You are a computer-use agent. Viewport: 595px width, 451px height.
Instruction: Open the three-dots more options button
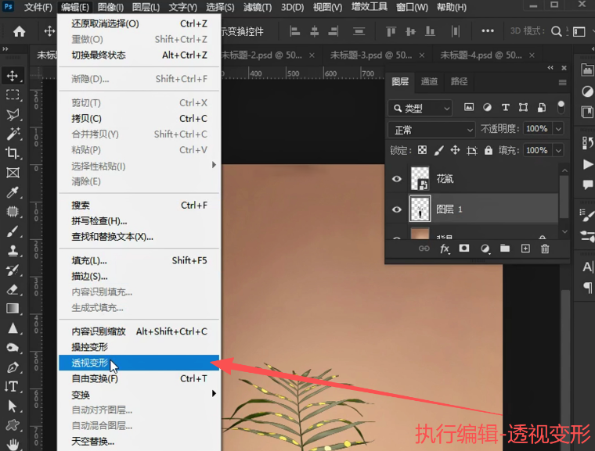coord(488,30)
